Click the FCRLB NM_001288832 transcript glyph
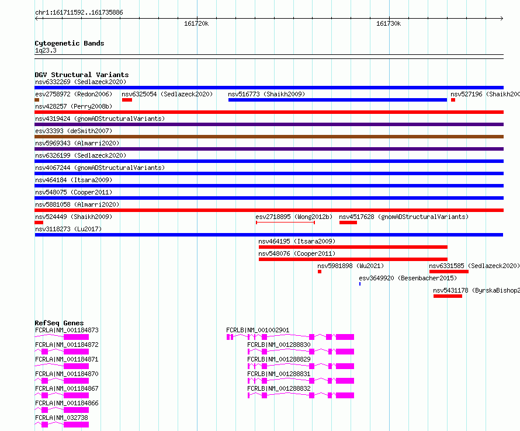 click(301, 395)
